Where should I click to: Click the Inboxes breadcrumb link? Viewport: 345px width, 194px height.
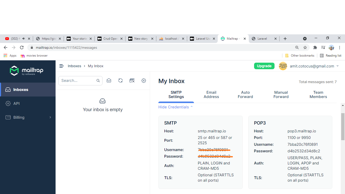[75, 66]
